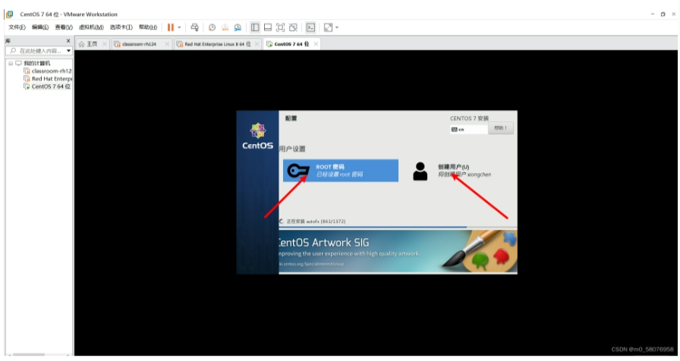
Task: Click the CentOS logo in the installer
Action: coord(257,136)
